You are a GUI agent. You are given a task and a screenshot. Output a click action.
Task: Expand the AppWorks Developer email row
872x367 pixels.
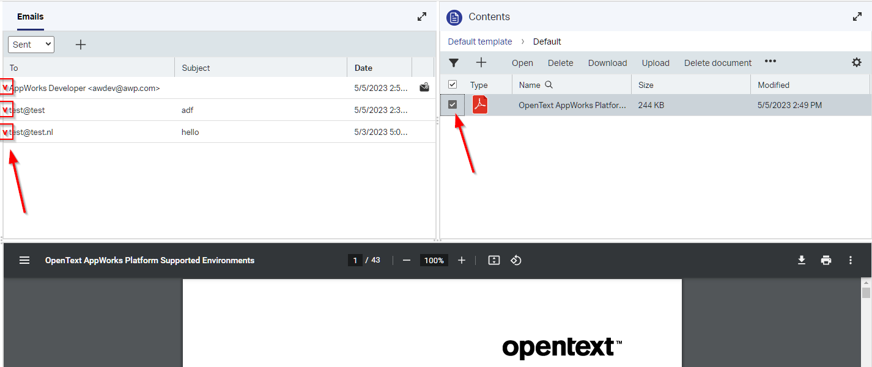click(x=6, y=88)
